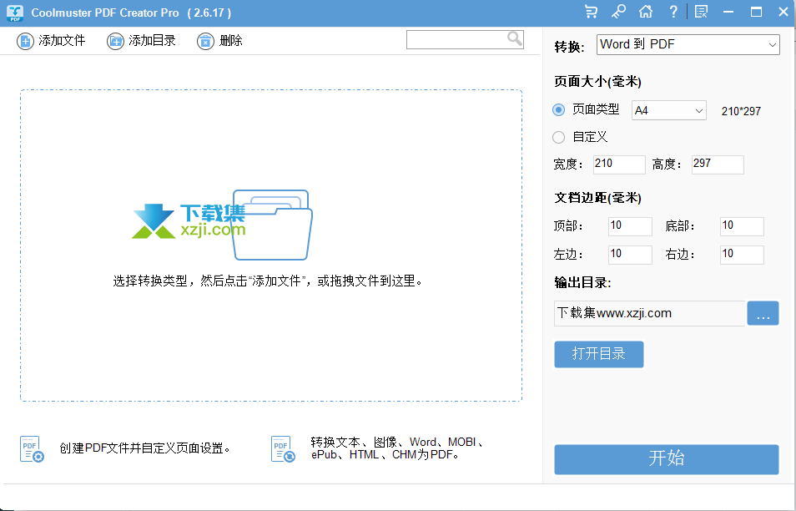Click the Add File plus icon
Image resolution: width=796 pixels, height=511 pixels.
click(x=25, y=41)
